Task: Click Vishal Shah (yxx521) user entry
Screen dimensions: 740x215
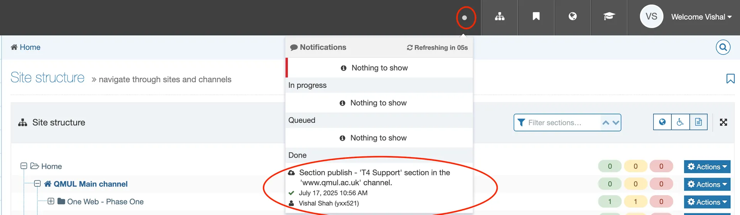Action: coord(329,203)
